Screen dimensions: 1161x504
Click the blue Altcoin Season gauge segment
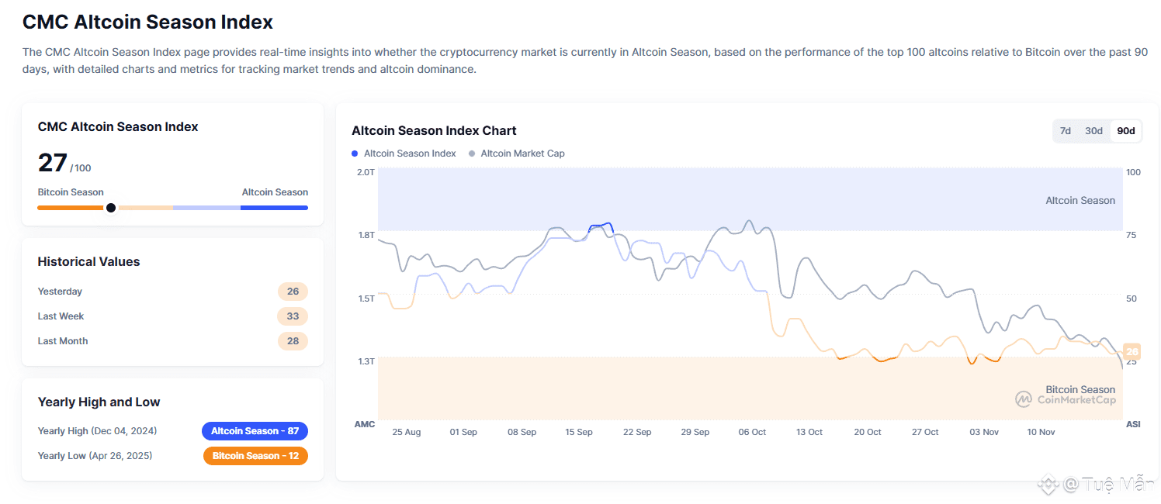(x=274, y=208)
